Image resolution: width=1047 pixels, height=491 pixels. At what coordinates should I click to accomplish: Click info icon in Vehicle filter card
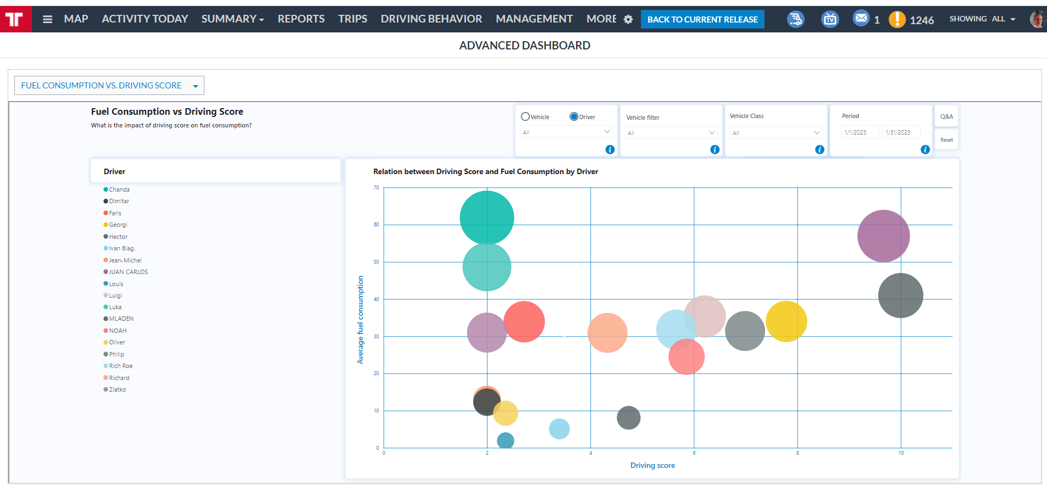[x=714, y=149]
